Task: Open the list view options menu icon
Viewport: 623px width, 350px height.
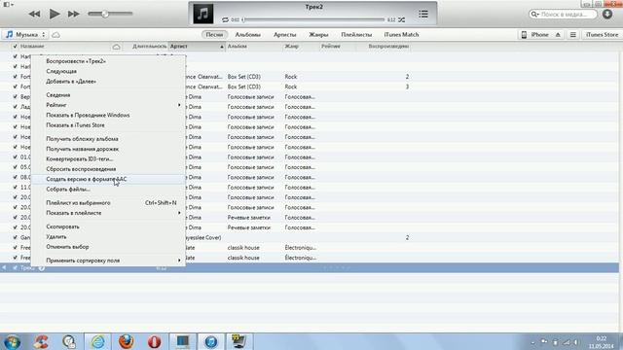Action: [x=573, y=35]
